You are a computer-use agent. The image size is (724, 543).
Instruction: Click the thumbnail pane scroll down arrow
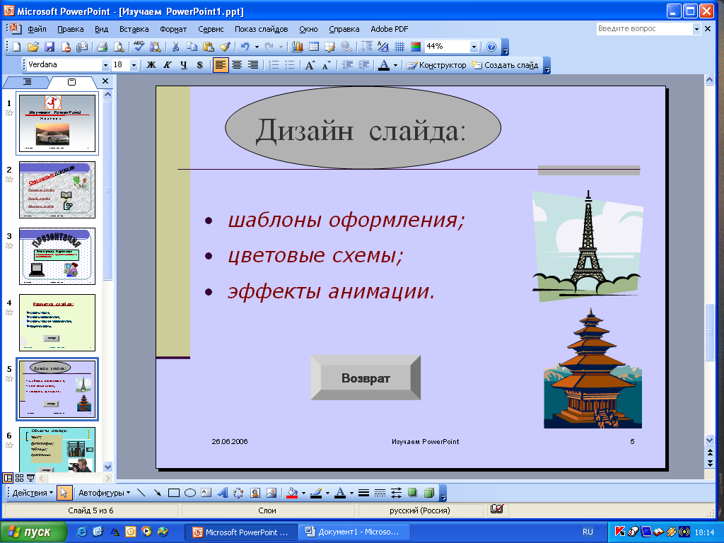(107, 467)
